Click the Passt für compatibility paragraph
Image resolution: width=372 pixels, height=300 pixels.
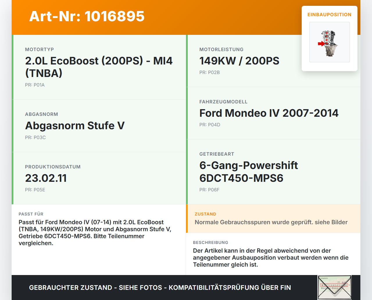coord(95,233)
